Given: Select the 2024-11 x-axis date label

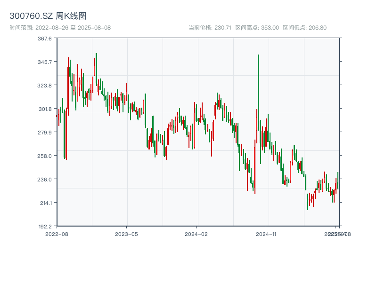Looking at the screenshot, I should [x=266, y=234].
